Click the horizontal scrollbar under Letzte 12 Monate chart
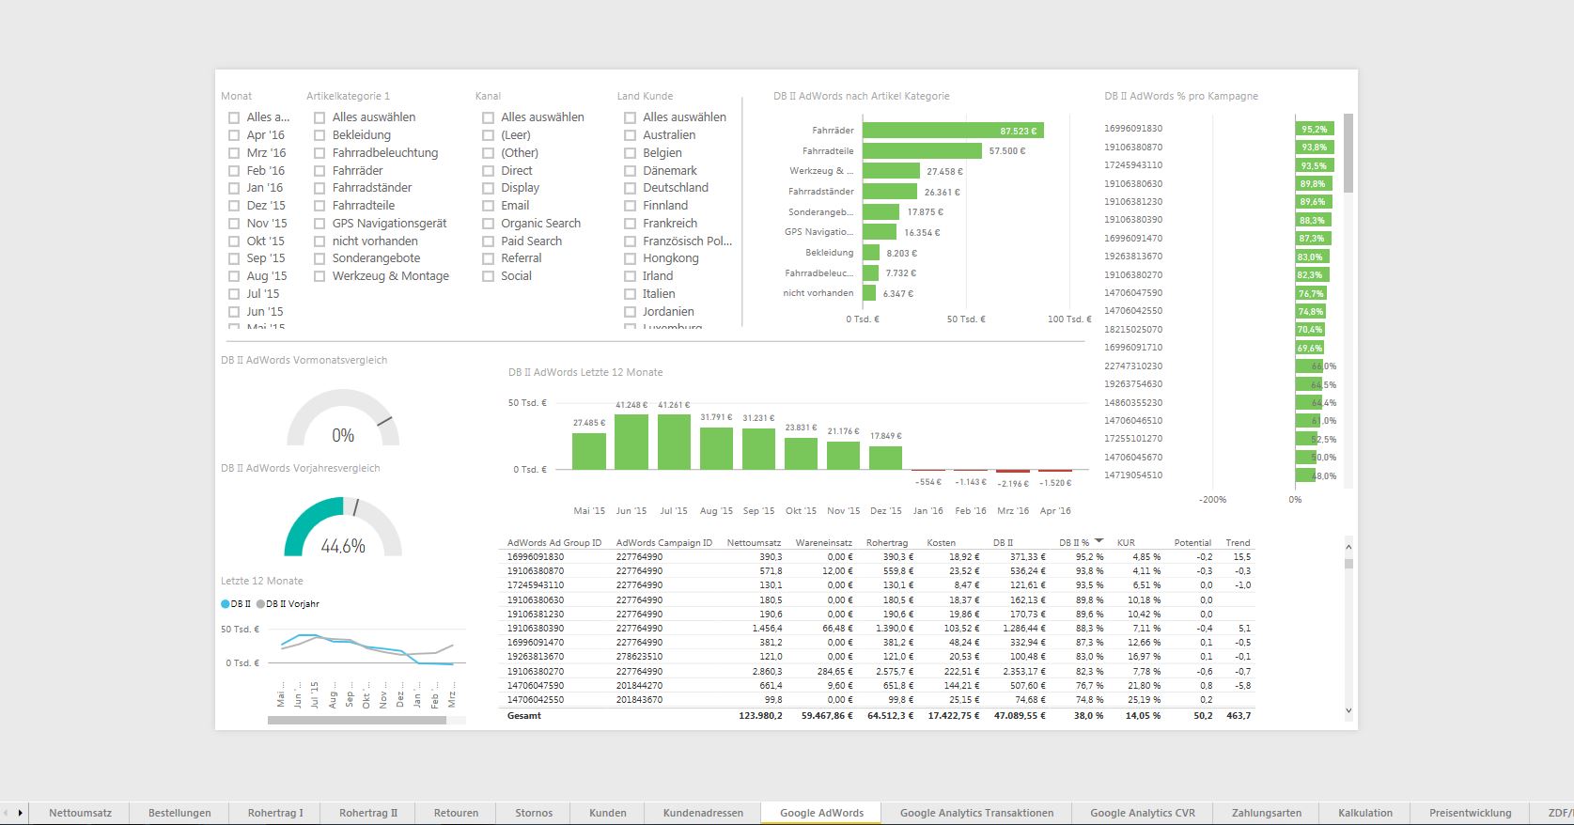This screenshot has width=1574, height=825. pos(356,721)
